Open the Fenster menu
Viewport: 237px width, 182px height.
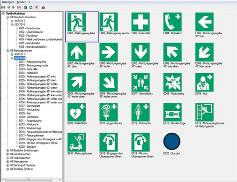21,2
